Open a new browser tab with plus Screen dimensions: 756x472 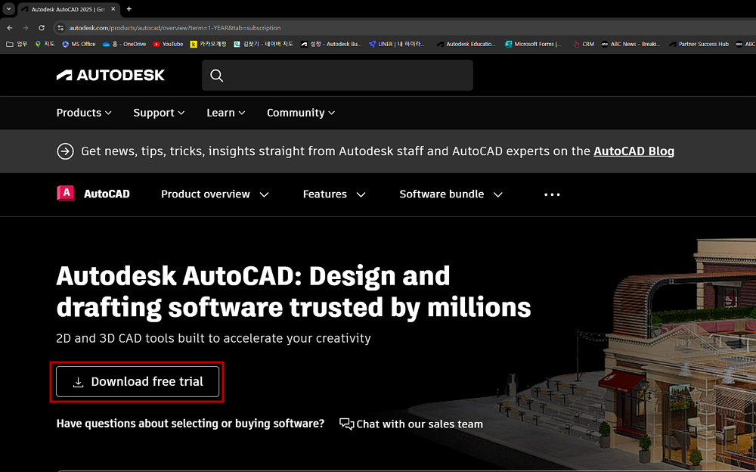(129, 8)
